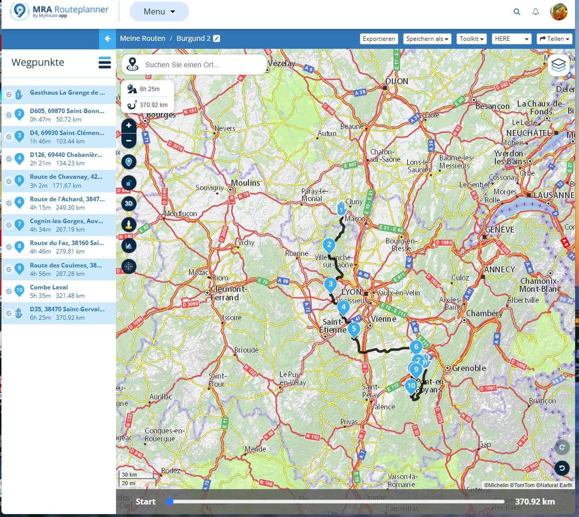Click the add waypoint pin button
Viewport: 579px width, 517px height.
pos(128,161)
